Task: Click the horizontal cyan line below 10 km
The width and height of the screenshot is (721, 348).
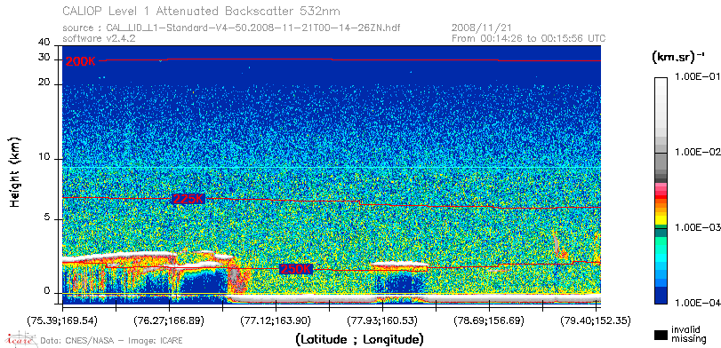Action: 332,168
